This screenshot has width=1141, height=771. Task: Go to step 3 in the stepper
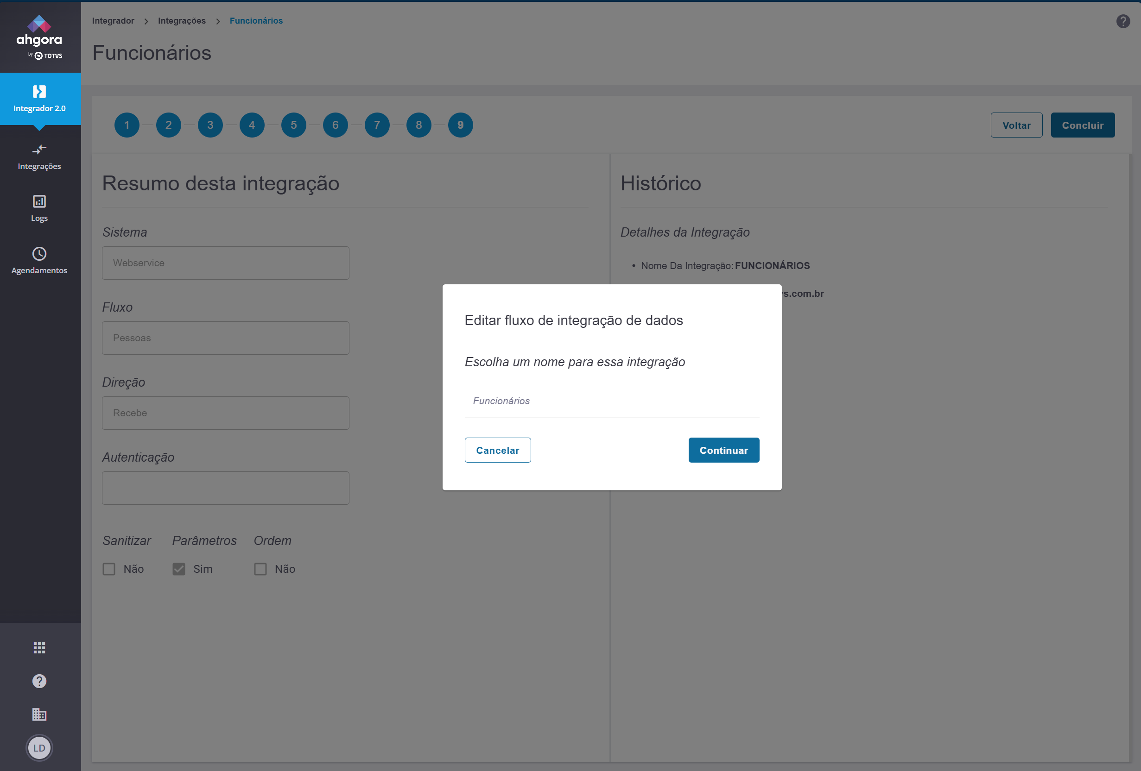point(210,125)
